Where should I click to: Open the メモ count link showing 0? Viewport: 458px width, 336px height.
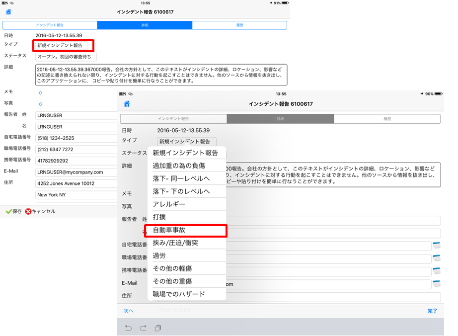[x=40, y=93]
